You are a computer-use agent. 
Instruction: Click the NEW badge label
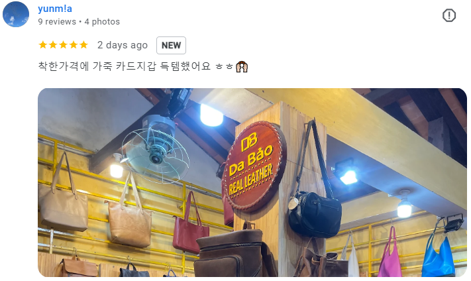pos(171,45)
